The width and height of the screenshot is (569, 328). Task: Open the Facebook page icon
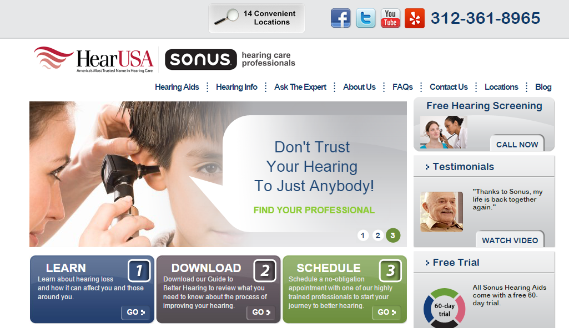[340, 18]
